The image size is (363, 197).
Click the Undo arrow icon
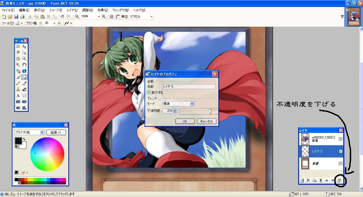tap(62, 17)
